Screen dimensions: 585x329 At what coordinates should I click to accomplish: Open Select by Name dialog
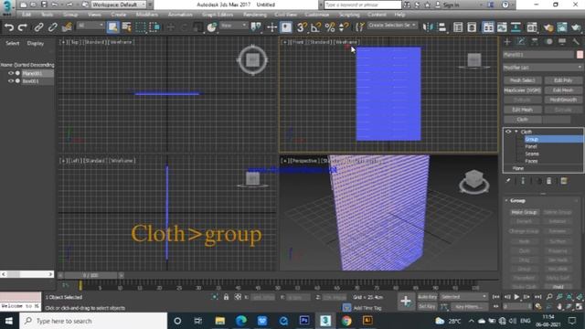click(x=127, y=27)
